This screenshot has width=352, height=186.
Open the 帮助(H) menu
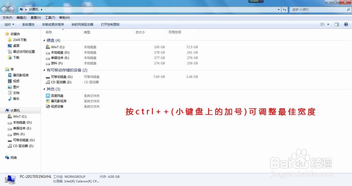tap(64, 18)
